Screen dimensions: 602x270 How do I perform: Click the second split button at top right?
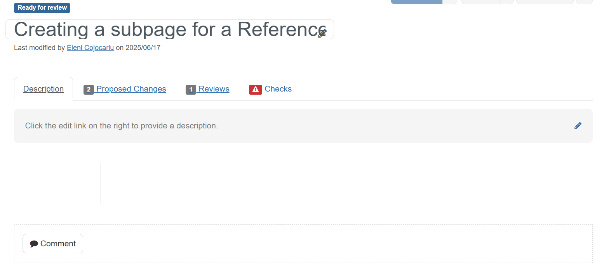tap(480, 2)
